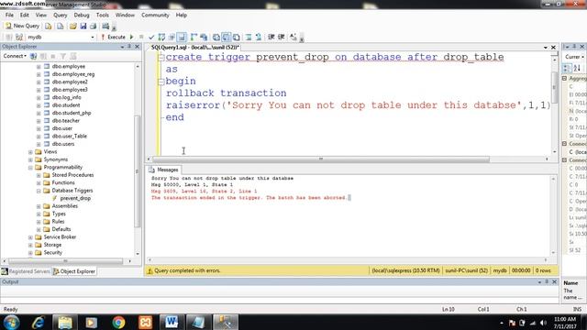
Task: Open the File menu
Action: coord(9,15)
